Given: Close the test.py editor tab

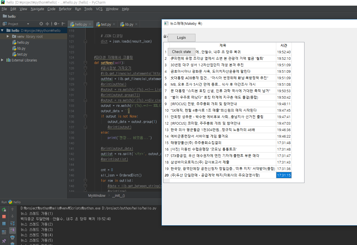Looking at the screenshot, I should point(114,25).
